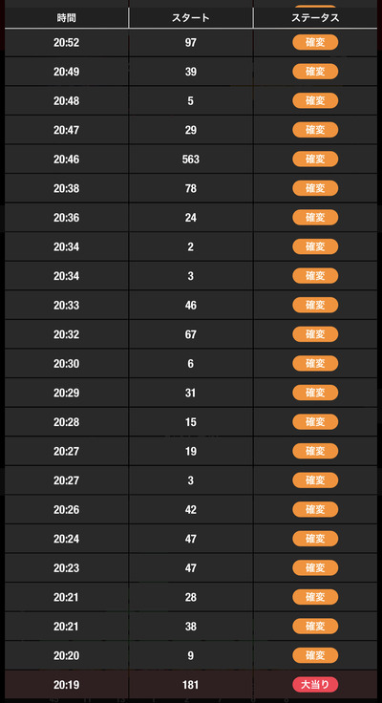
Task: Select the 20:29 time cell
Action: coord(66,393)
